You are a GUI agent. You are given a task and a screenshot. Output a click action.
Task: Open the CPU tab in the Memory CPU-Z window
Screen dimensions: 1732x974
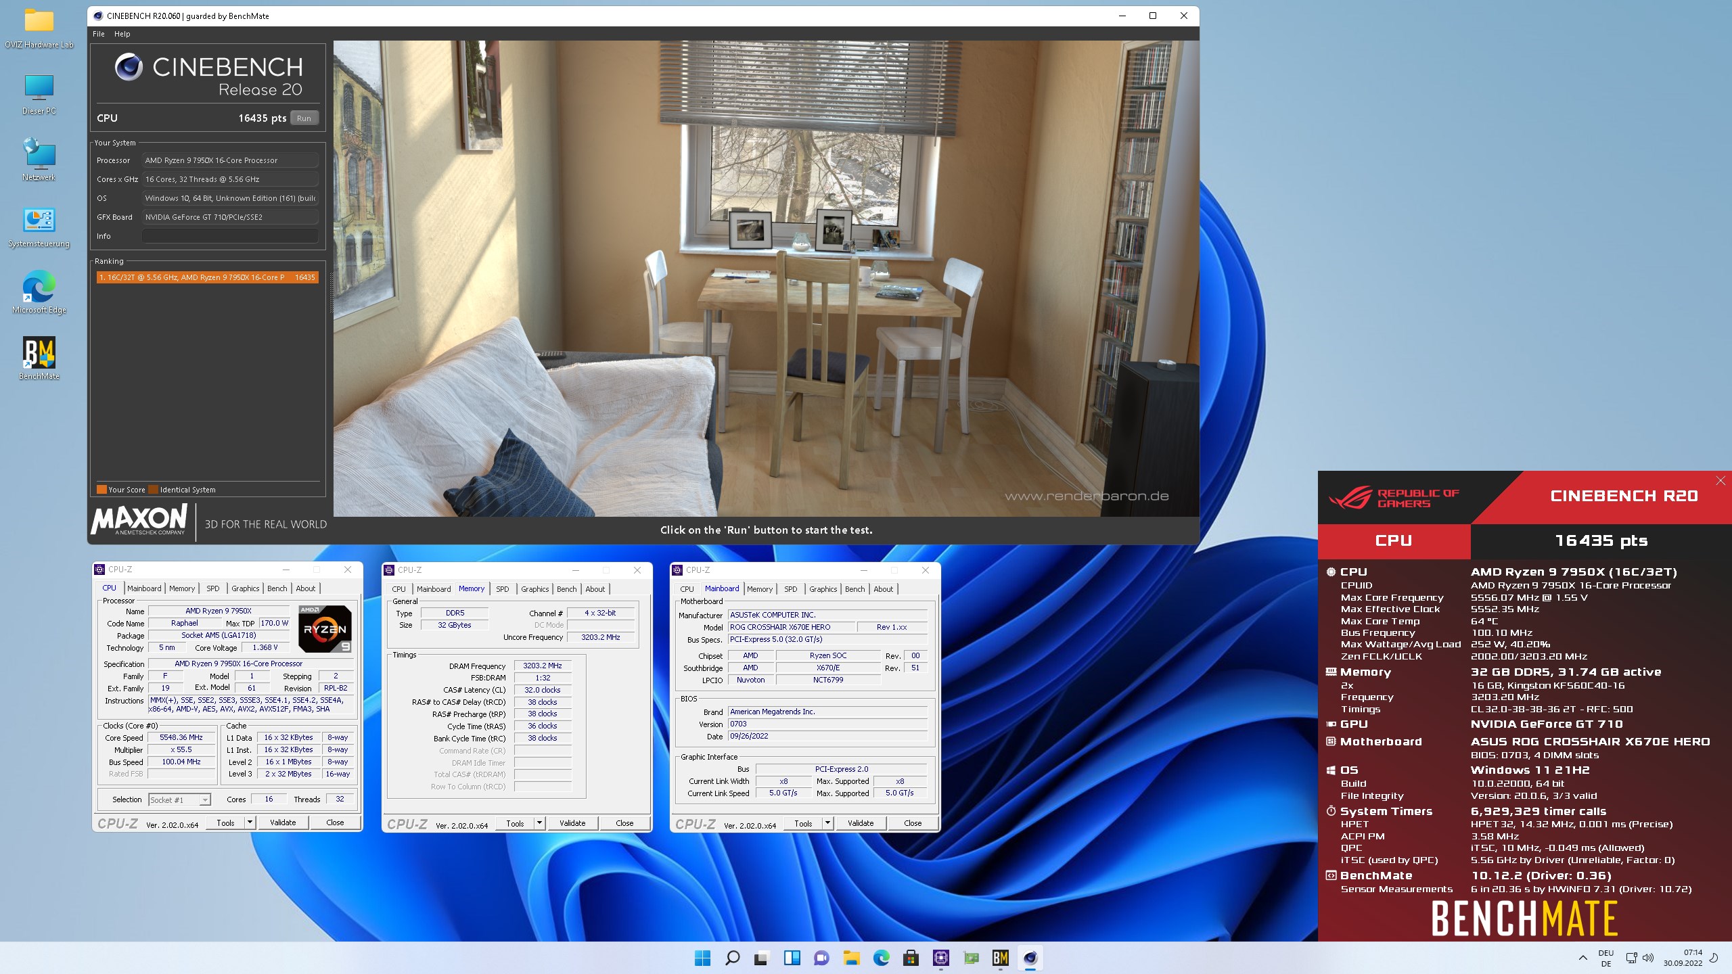tap(399, 589)
